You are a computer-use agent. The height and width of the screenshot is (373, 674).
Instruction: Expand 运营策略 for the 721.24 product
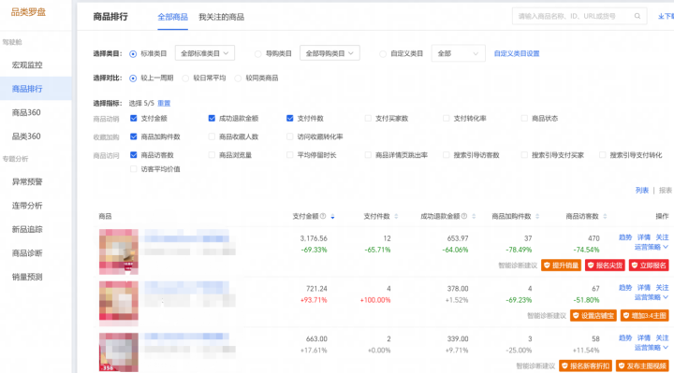point(652,297)
